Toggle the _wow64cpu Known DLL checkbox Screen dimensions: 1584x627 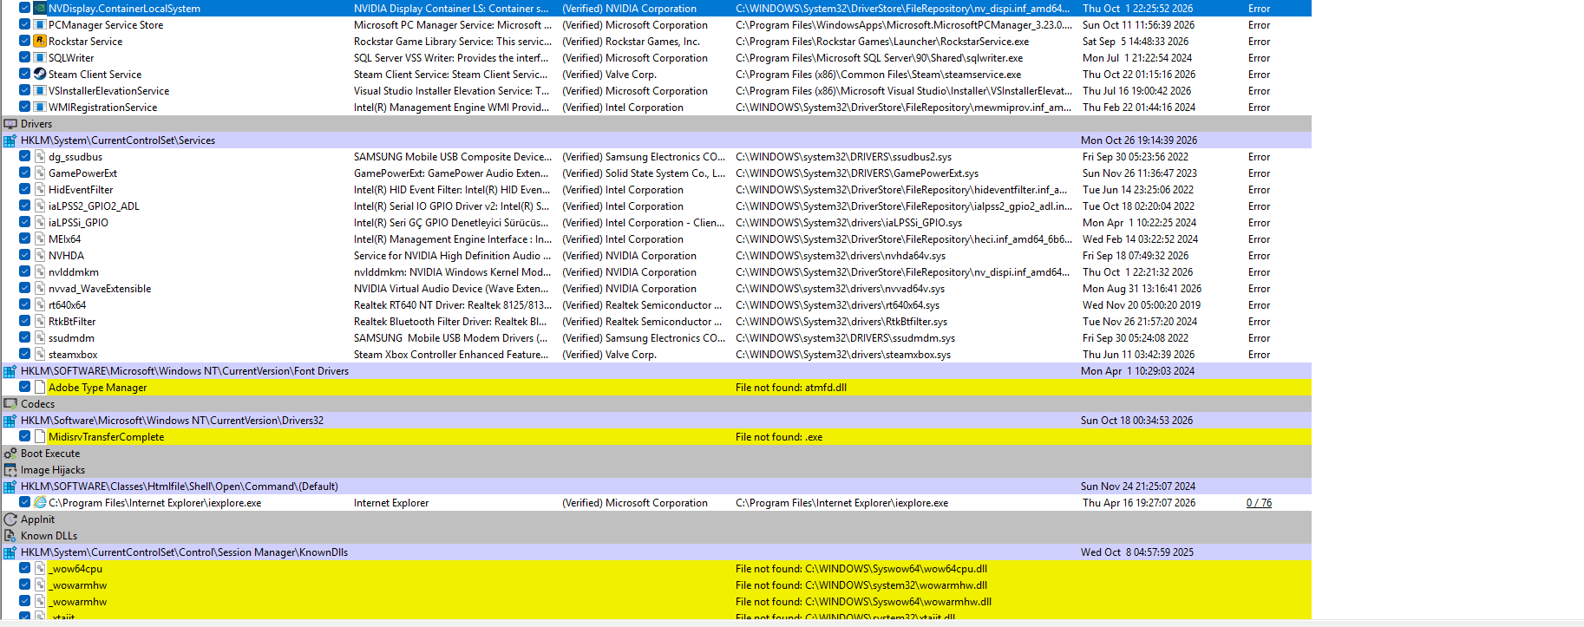(25, 568)
